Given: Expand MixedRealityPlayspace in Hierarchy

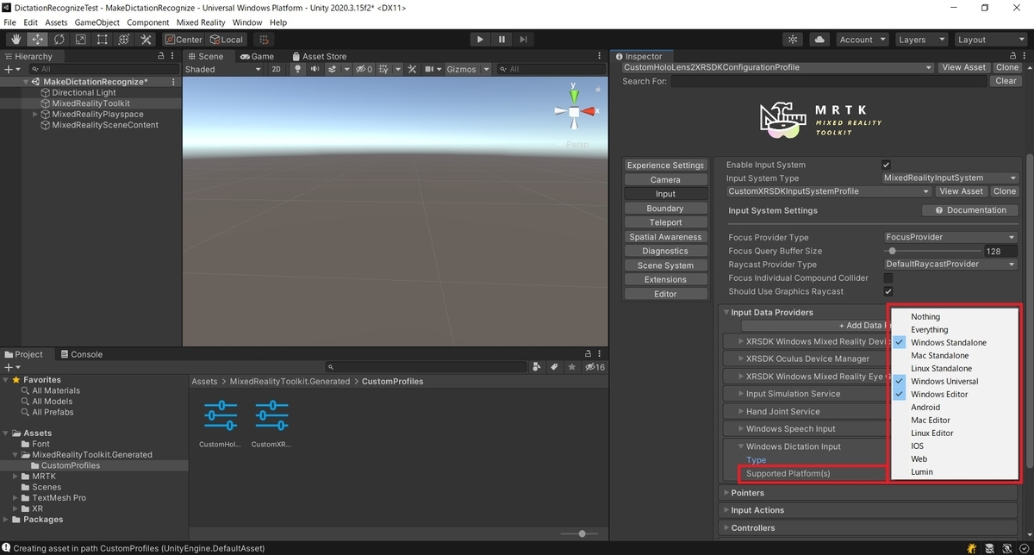Looking at the screenshot, I should (35, 115).
